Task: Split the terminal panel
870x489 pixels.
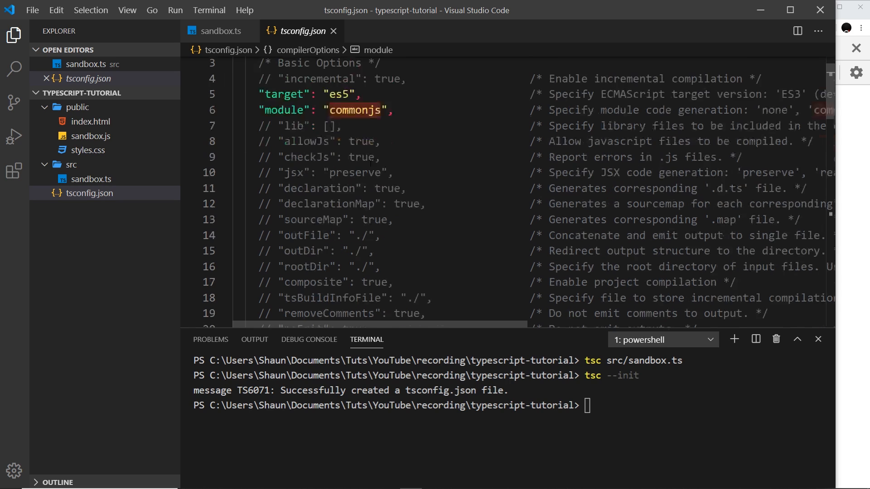Action: [756, 339]
